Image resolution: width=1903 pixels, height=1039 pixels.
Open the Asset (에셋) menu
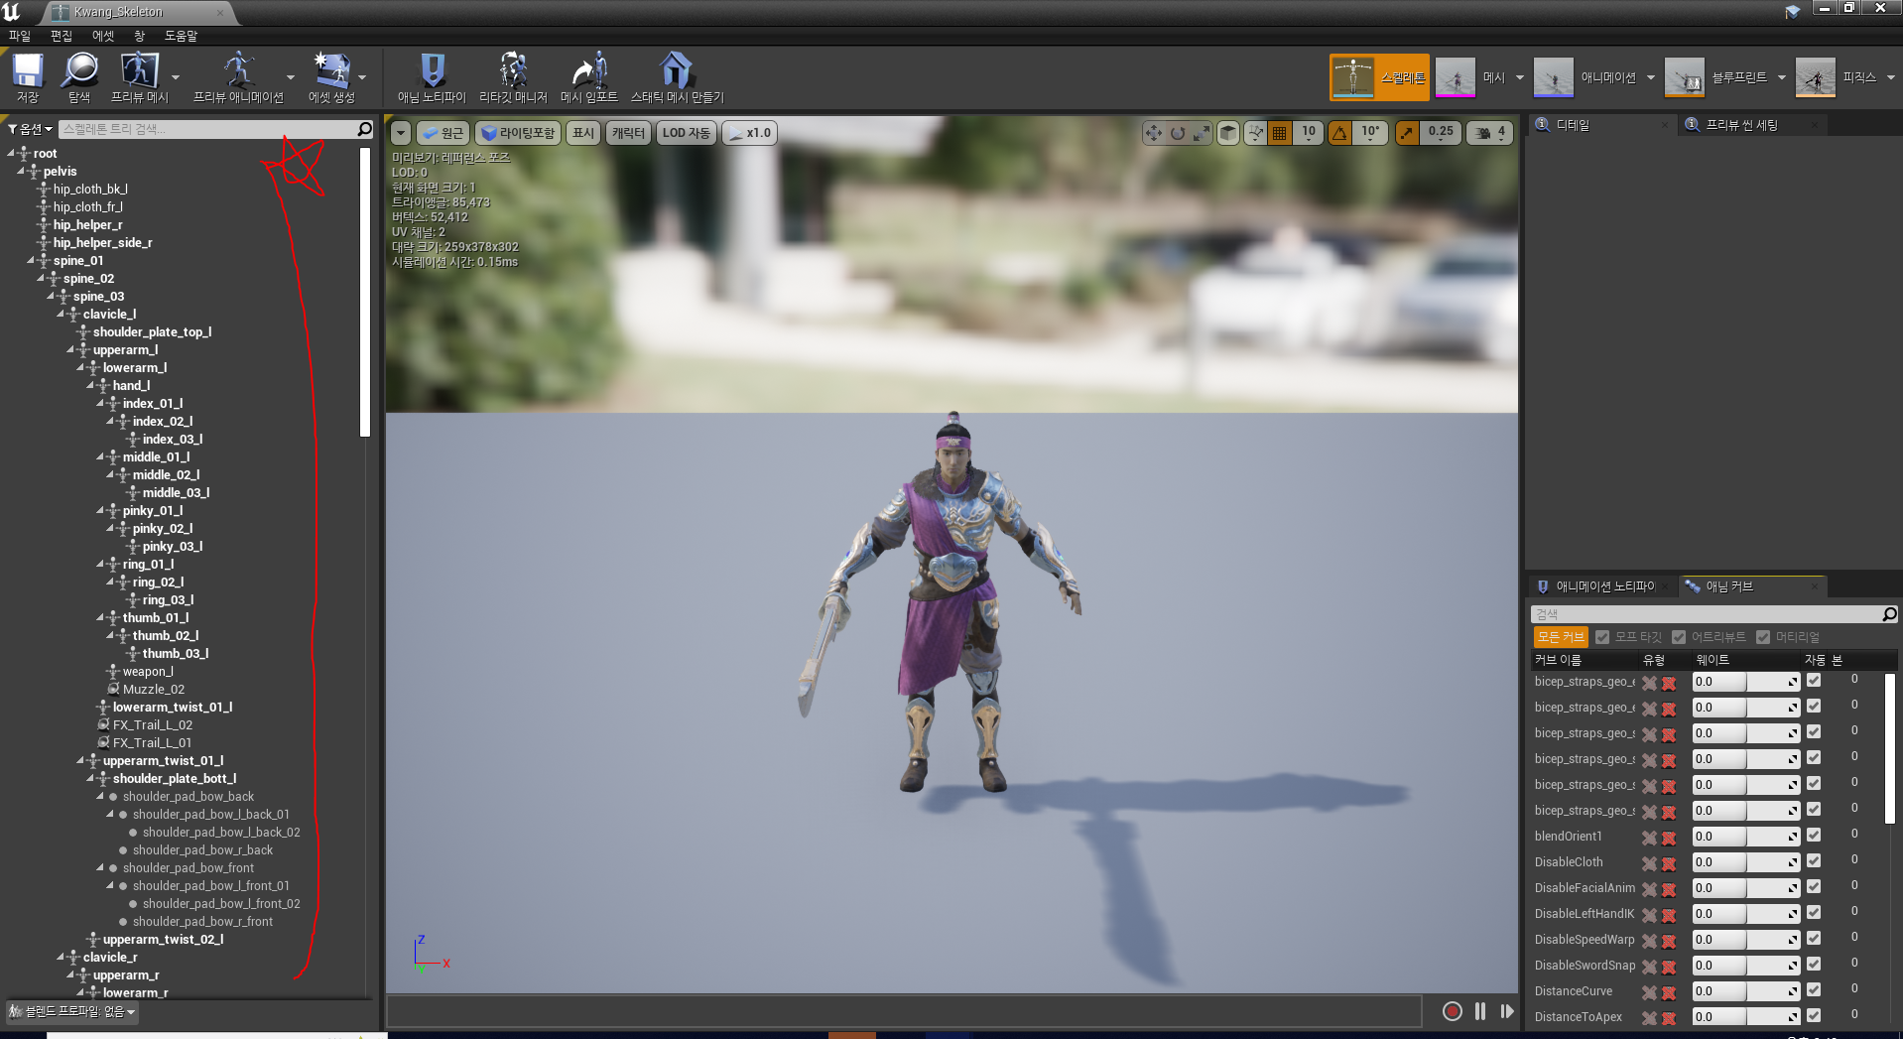pyautogui.click(x=103, y=36)
